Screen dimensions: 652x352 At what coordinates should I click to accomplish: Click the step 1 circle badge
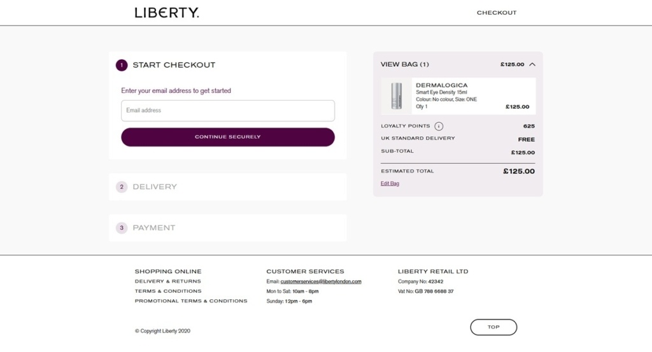pos(122,66)
